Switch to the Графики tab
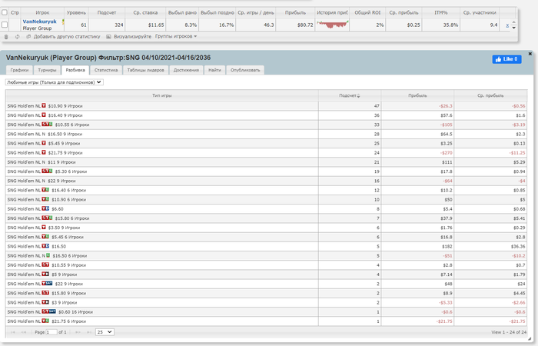The image size is (538, 346). (19, 70)
